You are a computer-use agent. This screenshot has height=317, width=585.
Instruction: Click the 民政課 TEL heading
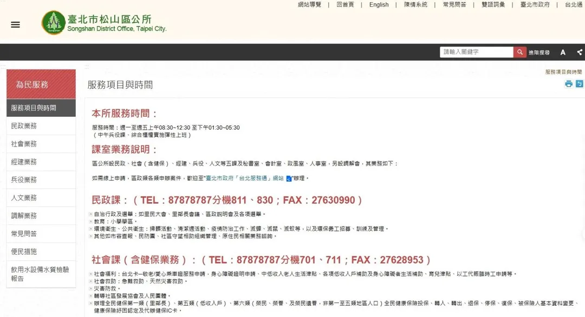[227, 200]
